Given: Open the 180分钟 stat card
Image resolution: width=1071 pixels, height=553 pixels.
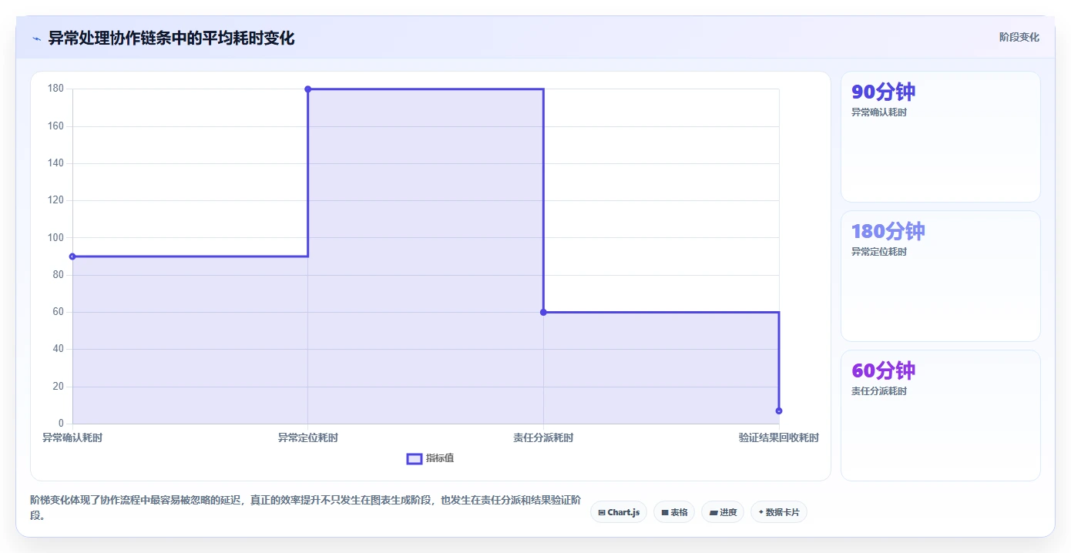Looking at the screenshot, I should (940, 276).
